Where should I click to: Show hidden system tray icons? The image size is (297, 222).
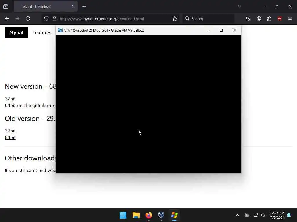point(237,215)
